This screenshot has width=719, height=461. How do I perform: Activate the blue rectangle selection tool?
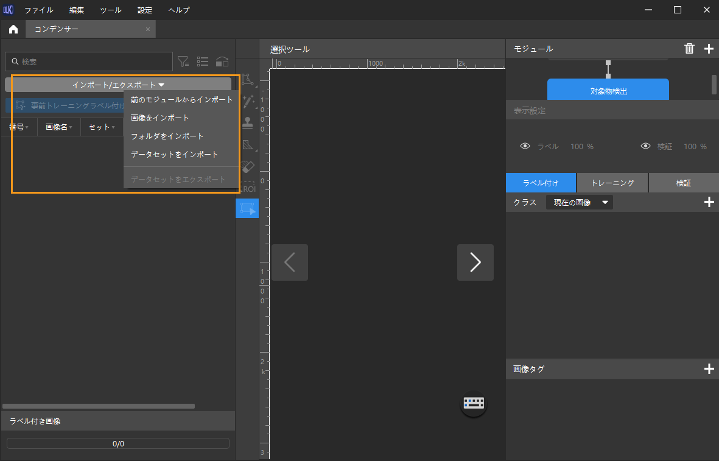point(247,208)
